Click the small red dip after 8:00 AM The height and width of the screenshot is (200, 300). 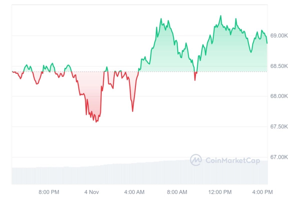(195, 80)
